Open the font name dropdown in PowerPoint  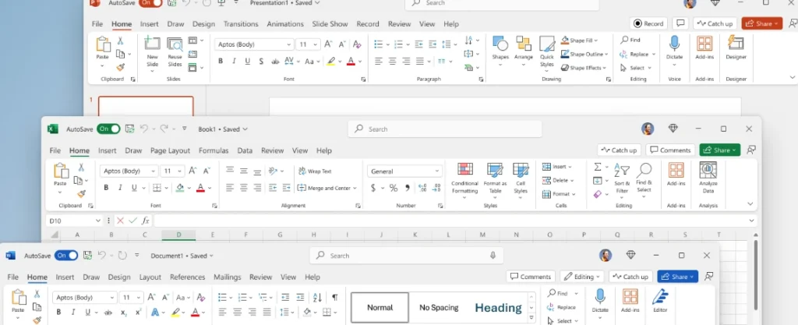(289, 44)
